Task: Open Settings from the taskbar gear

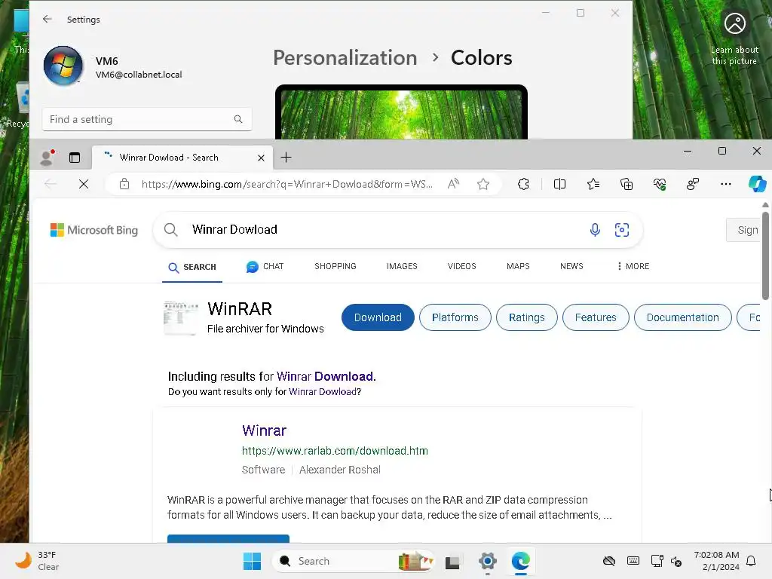Action: point(488,561)
